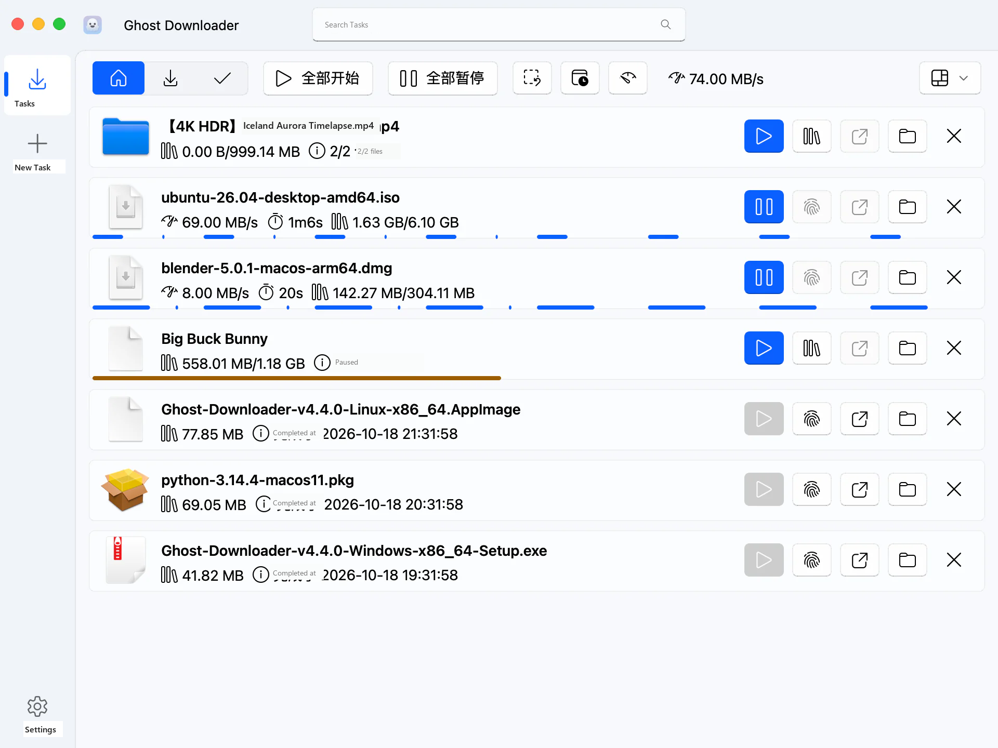Click the Ghost Downloader app logo
The image size is (998, 748).
pos(93,24)
